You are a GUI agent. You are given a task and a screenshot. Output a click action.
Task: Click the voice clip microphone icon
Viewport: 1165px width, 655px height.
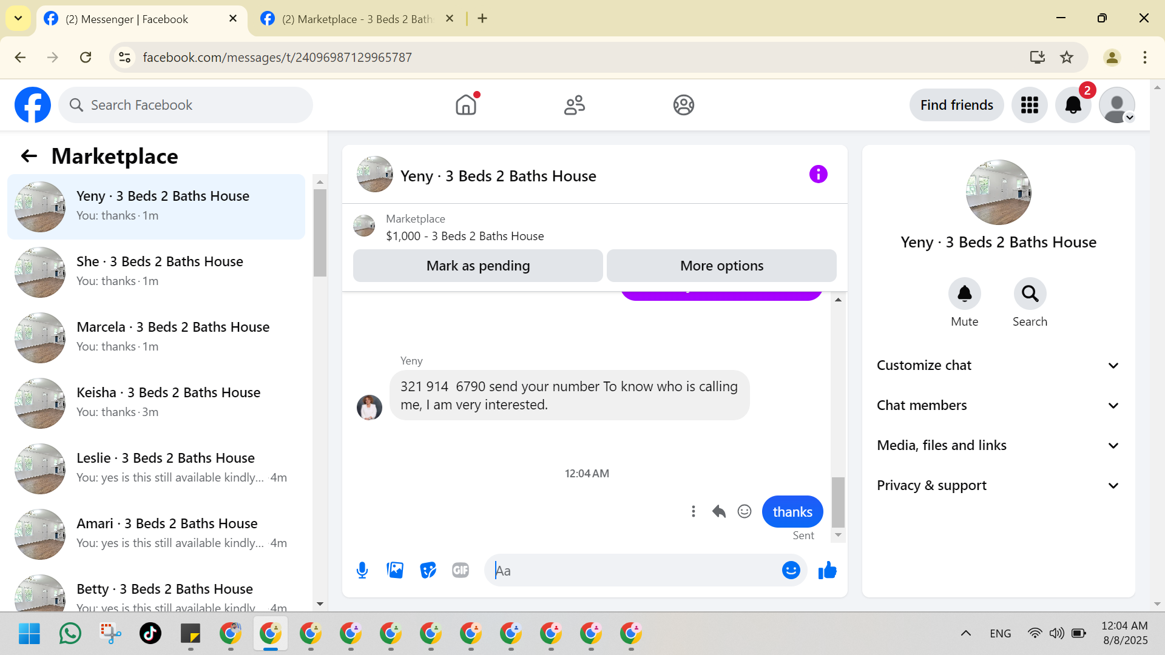tap(362, 570)
